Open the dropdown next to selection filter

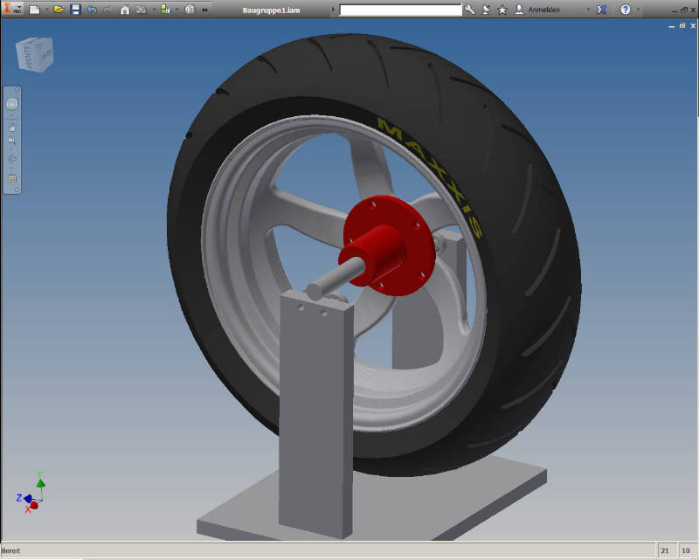pyautogui.click(x=177, y=10)
